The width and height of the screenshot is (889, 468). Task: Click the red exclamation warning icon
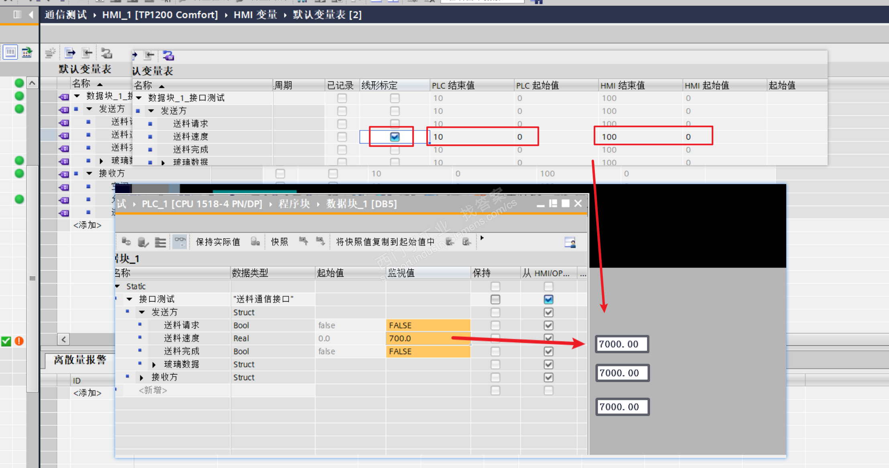pos(19,341)
